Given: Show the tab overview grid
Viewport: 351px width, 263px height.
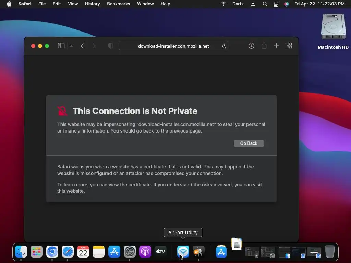Looking at the screenshot, I should 289,46.
